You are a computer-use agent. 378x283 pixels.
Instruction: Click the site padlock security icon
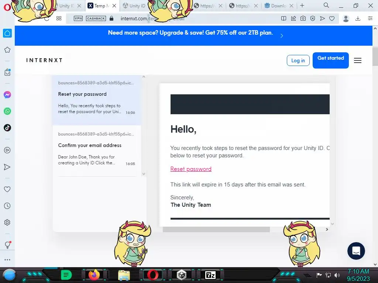[x=111, y=18]
